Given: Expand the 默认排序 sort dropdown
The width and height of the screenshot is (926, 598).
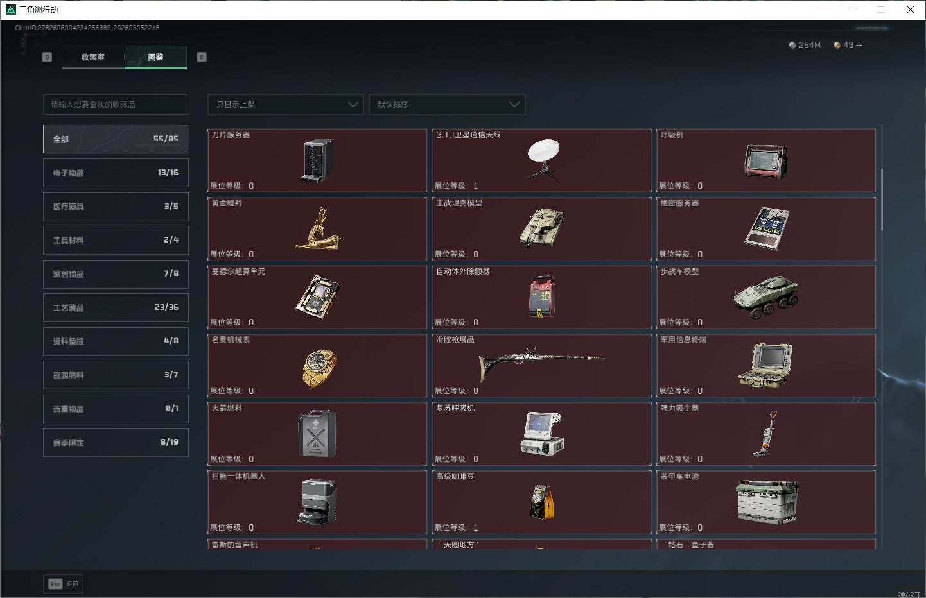Looking at the screenshot, I should [447, 105].
